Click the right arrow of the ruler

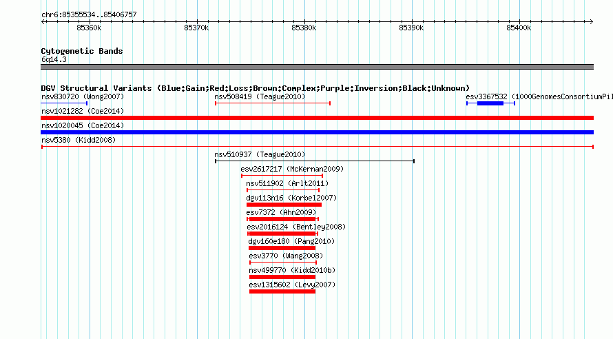point(591,21)
